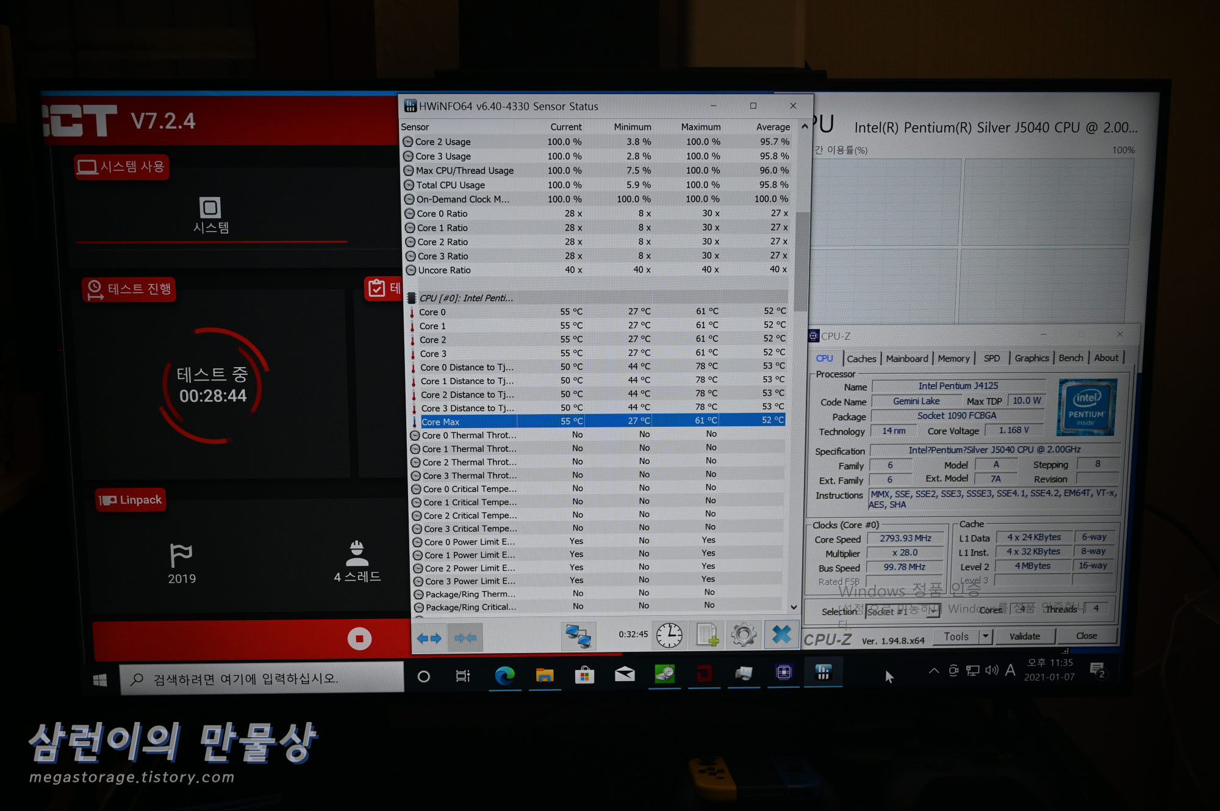Viewport: 1220px width, 811px height.
Task: Click the HWiNFO expand columns arrows icon
Action: [x=429, y=638]
